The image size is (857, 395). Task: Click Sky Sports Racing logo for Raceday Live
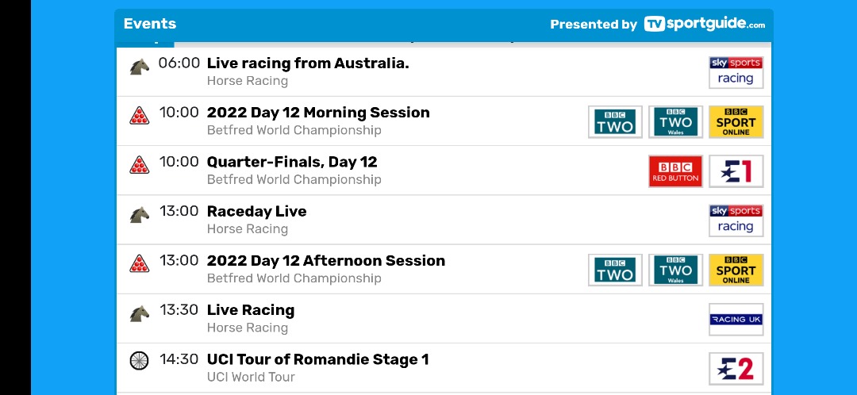click(736, 220)
